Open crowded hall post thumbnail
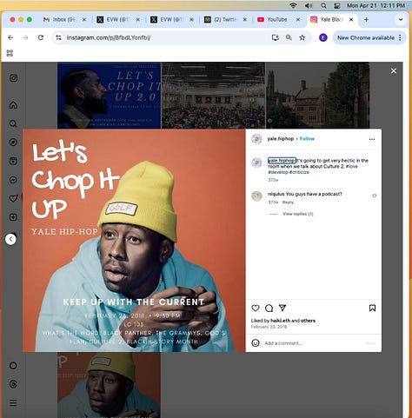Screen dimensions: 412x418 (213, 96)
